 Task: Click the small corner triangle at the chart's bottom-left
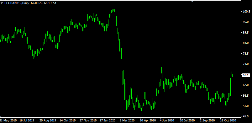1,117
